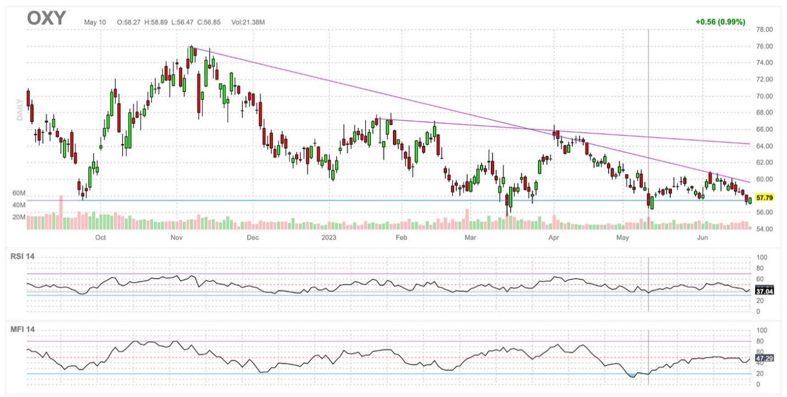
Task: Select the Nov label on time axis
Action: click(x=176, y=238)
